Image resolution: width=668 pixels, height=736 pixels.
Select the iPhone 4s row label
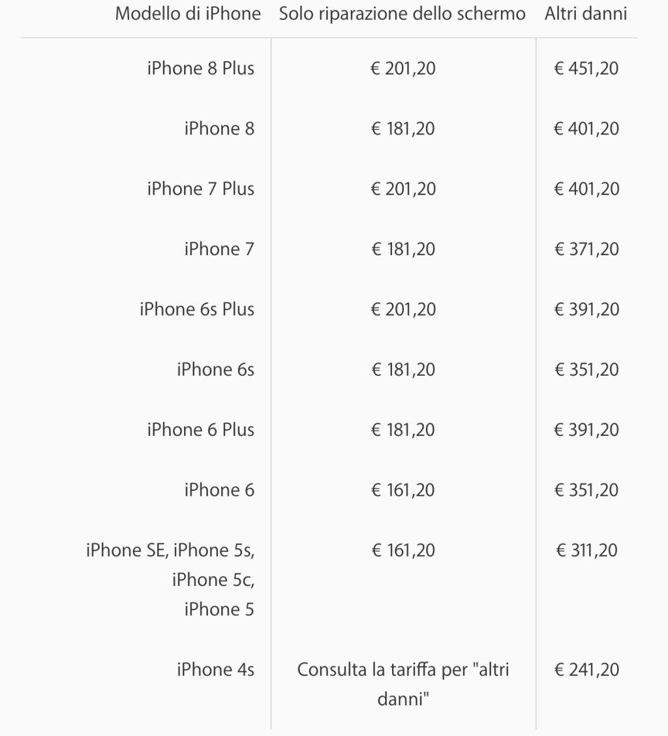[215, 670]
